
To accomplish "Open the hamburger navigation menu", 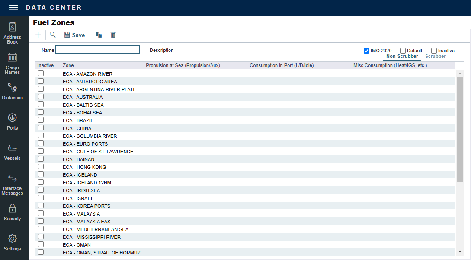I will coord(13,8).
